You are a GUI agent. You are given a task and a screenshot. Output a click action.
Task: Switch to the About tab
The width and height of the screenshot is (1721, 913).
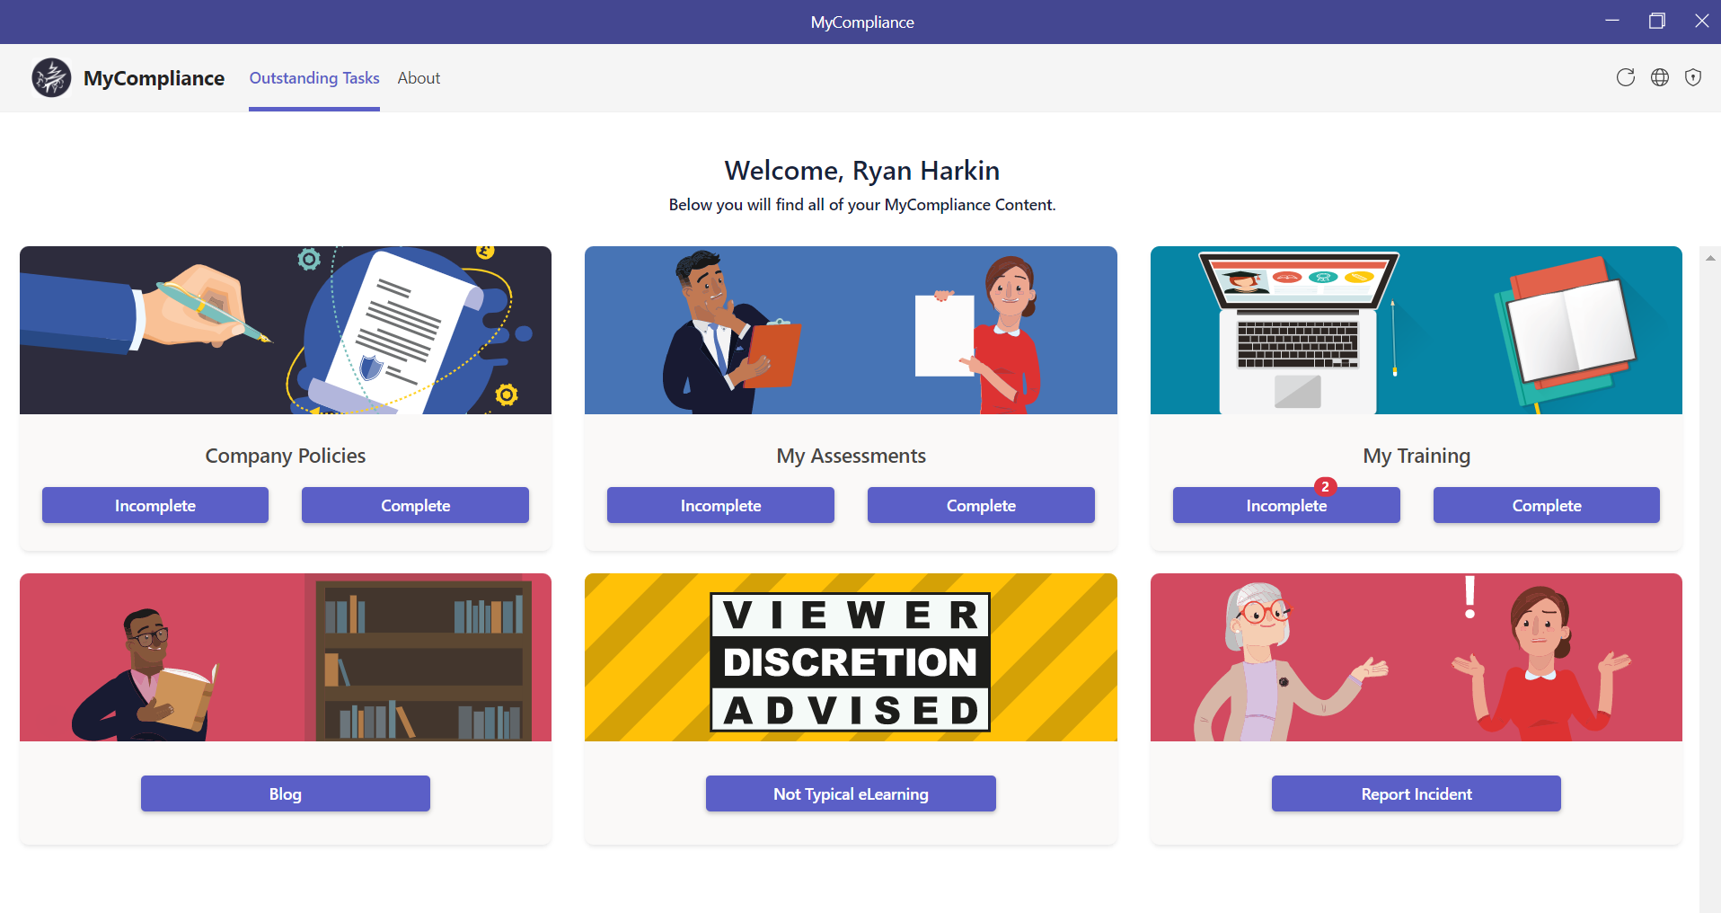point(419,78)
